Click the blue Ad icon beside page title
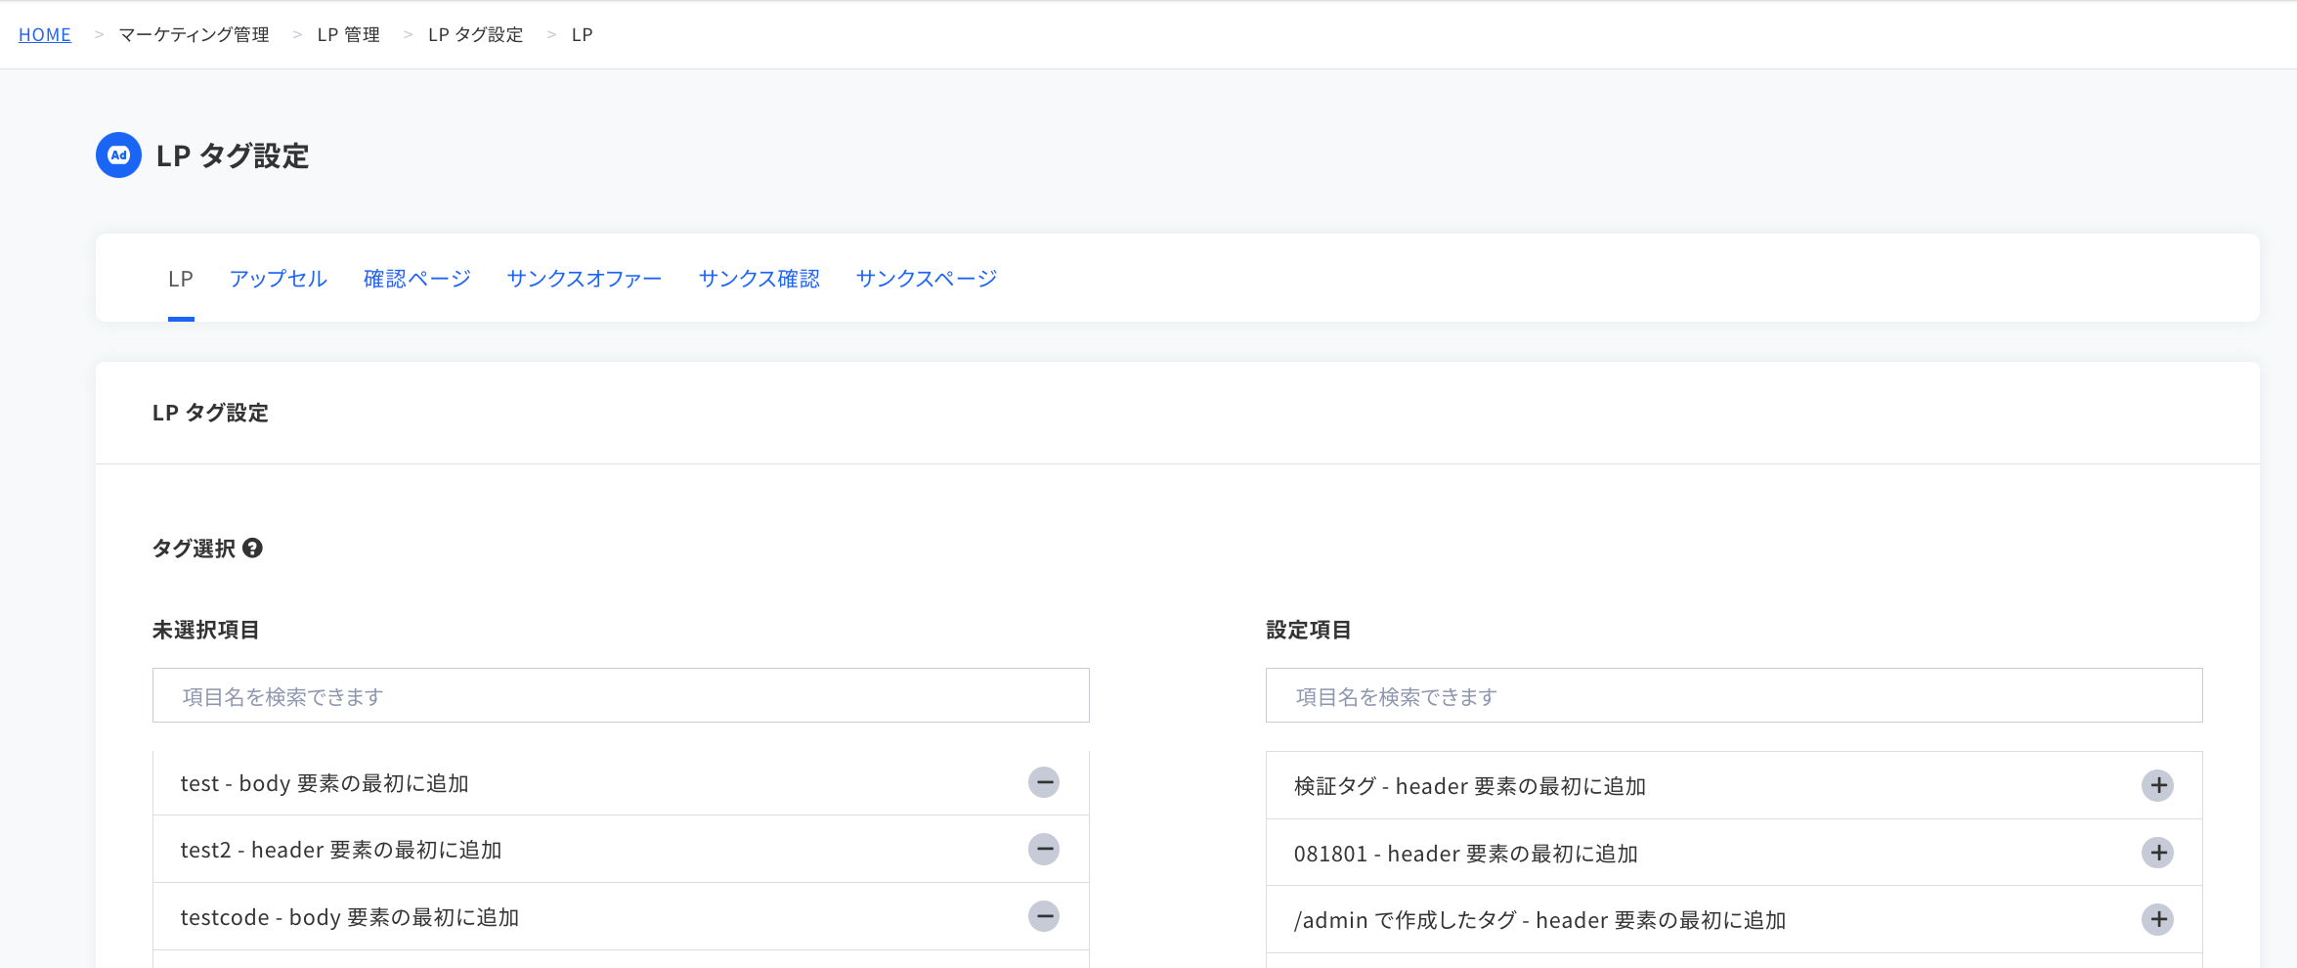This screenshot has height=968, width=2297. (x=118, y=154)
